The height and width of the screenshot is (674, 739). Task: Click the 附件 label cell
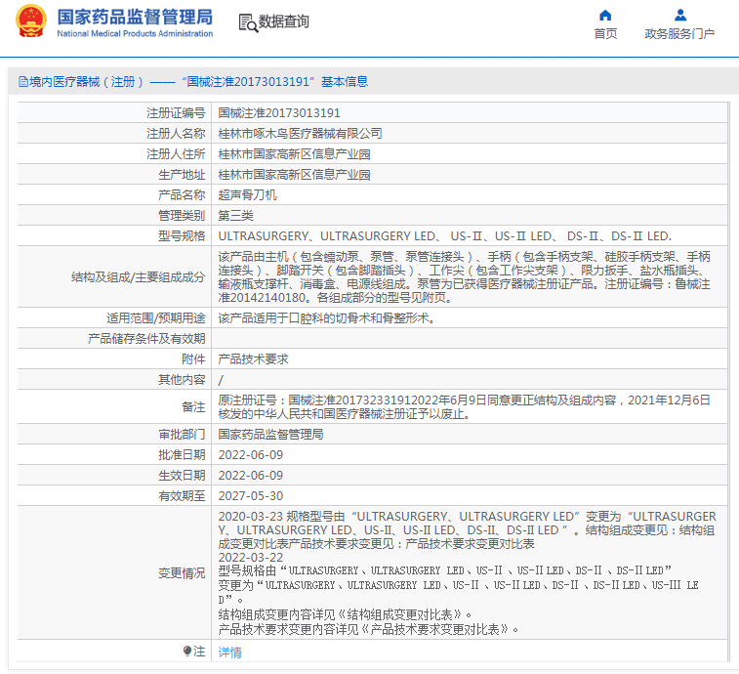[x=193, y=358]
